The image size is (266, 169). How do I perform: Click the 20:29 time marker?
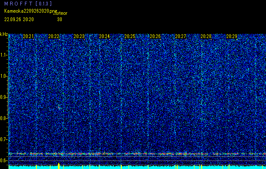tap(232, 36)
